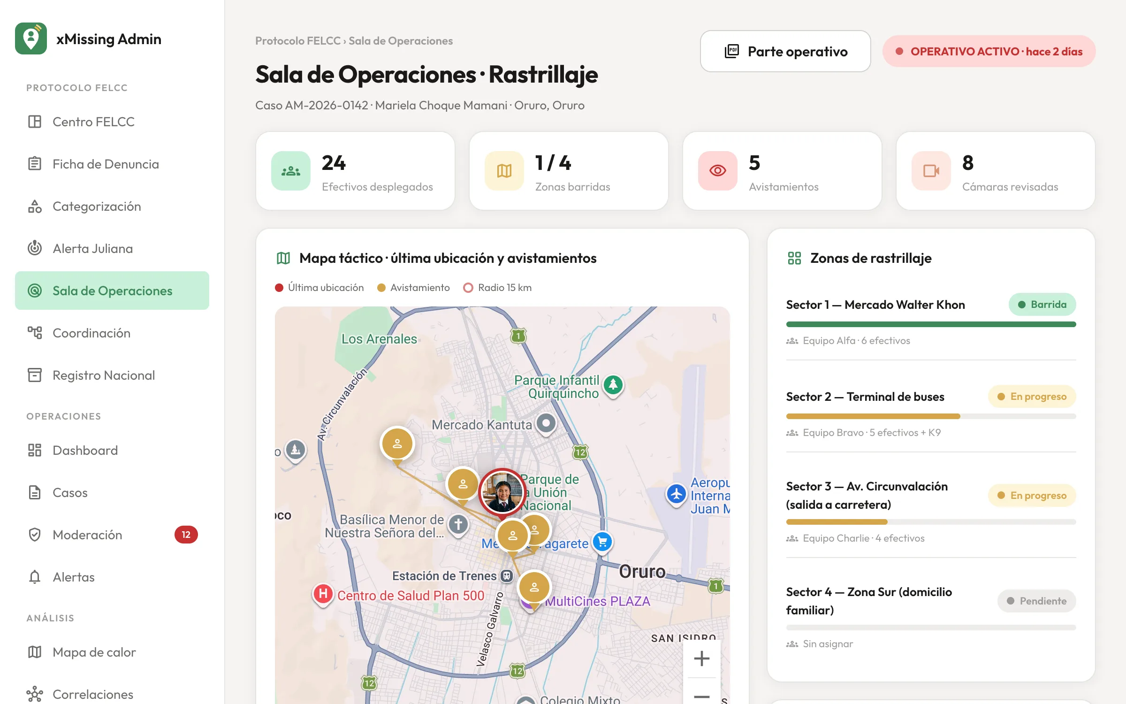Click the last location photo marker

(x=502, y=493)
